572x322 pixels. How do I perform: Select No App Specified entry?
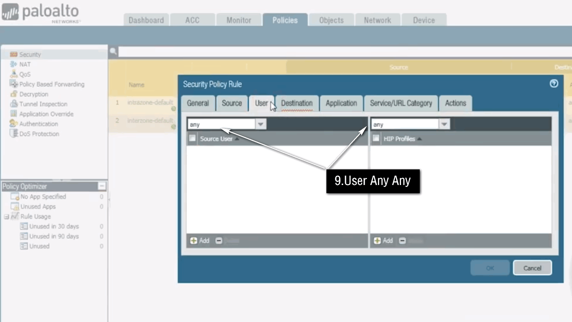point(43,196)
